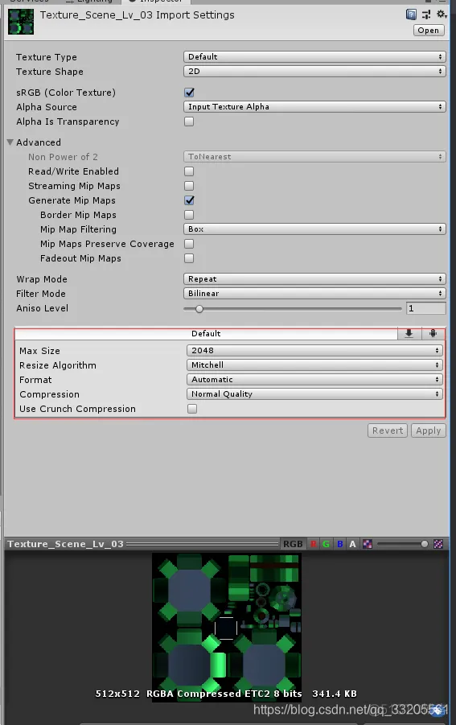Show RGB channels in preview
The height and width of the screenshot is (725, 456).
pyautogui.click(x=293, y=544)
